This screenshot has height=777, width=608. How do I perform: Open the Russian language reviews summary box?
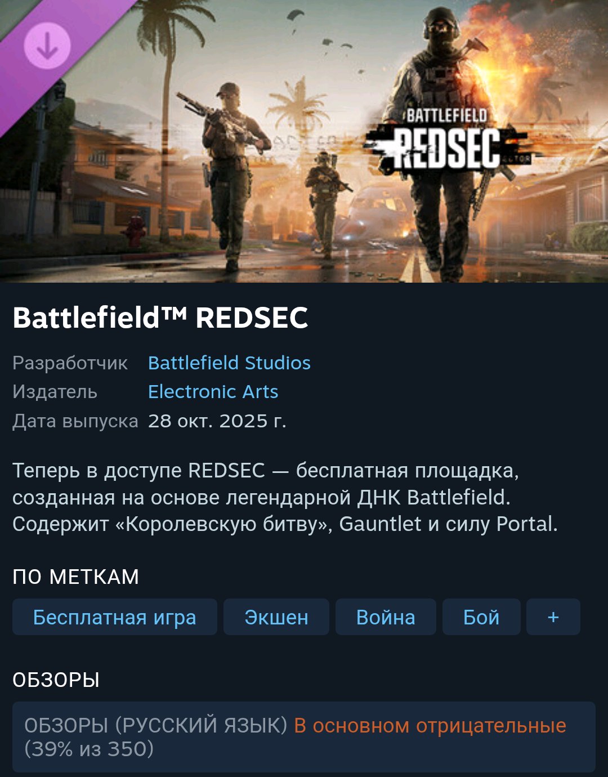(x=304, y=737)
